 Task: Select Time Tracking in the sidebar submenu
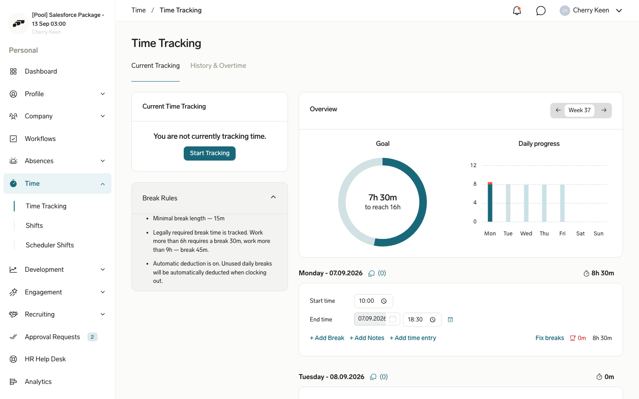point(46,206)
